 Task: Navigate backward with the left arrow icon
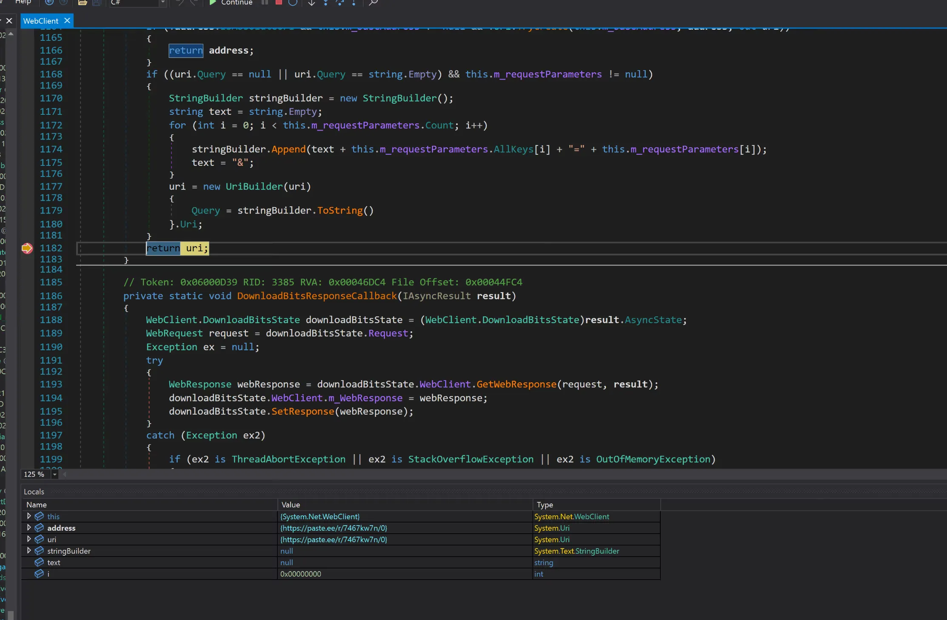tap(49, 3)
